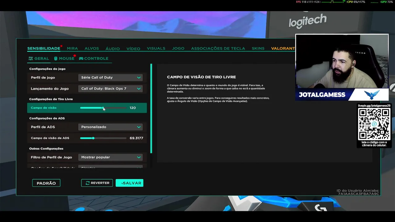395x222 pixels.
Task: Click the streamer webcam feed
Action: [342, 61]
